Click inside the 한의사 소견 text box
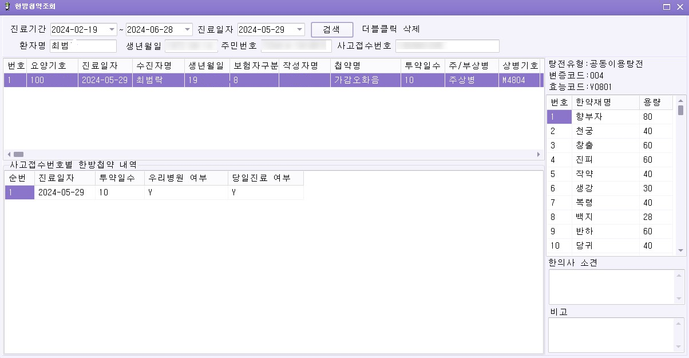The height and width of the screenshot is (358, 689). coord(611,286)
